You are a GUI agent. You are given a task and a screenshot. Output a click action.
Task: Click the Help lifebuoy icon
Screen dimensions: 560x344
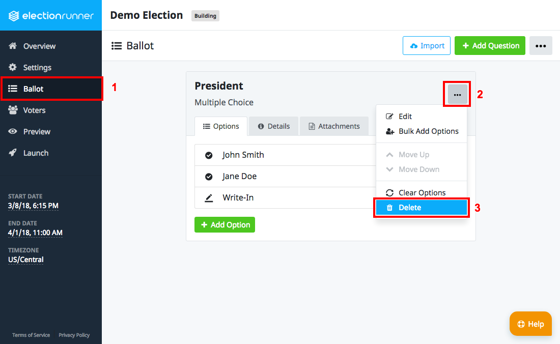pyautogui.click(x=521, y=324)
